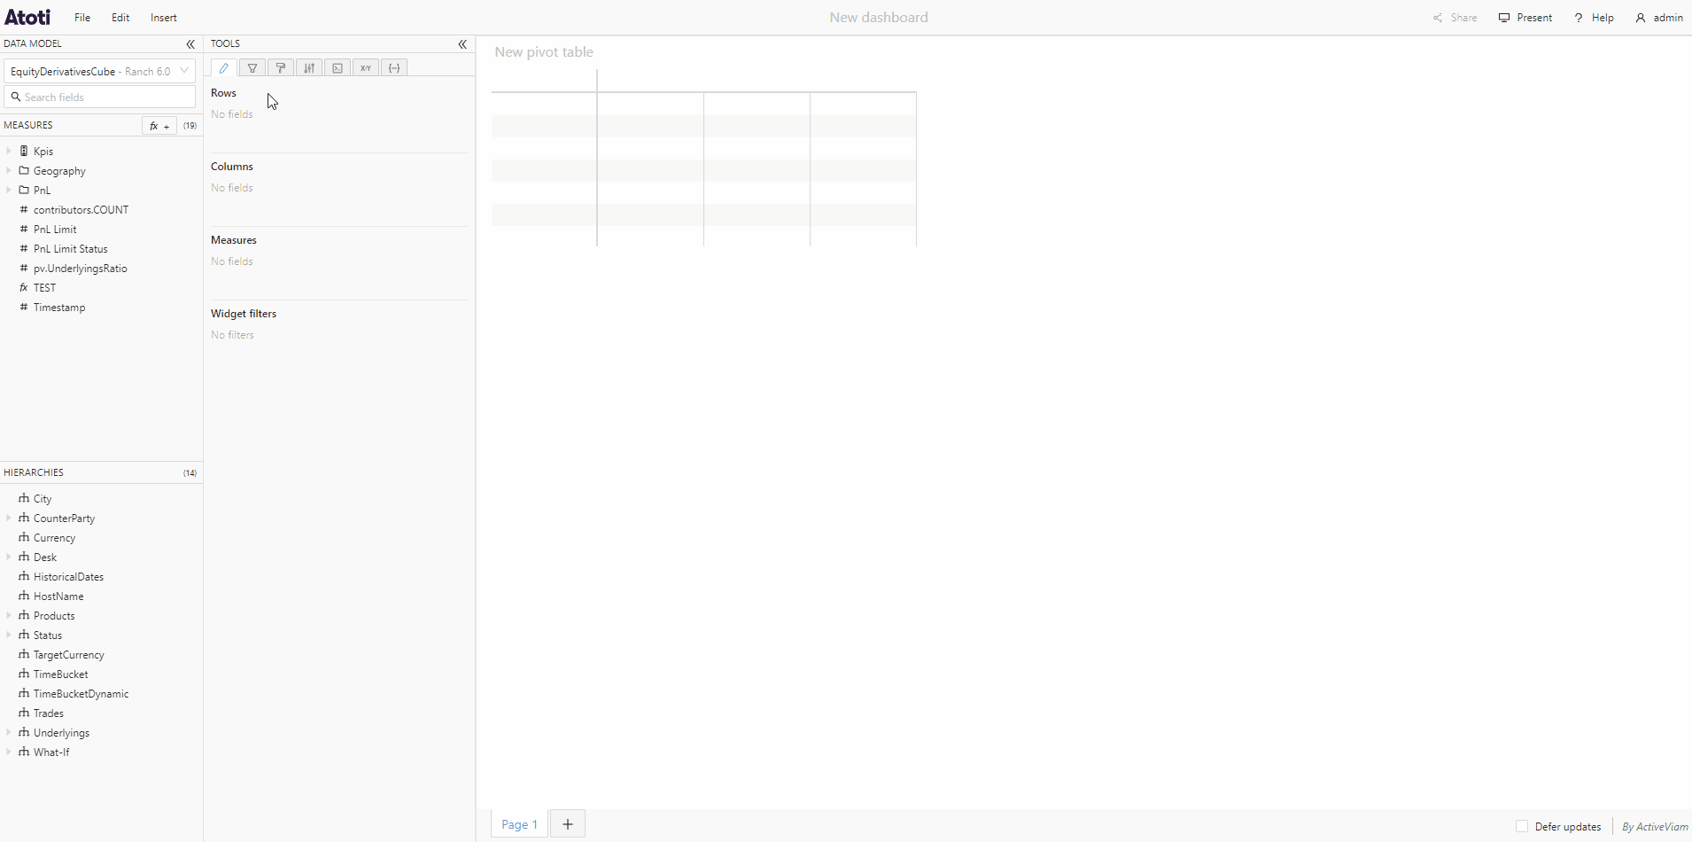Select the TimeBucket hierarchy
Image resolution: width=1692 pixels, height=842 pixels.
click(60, 674)
